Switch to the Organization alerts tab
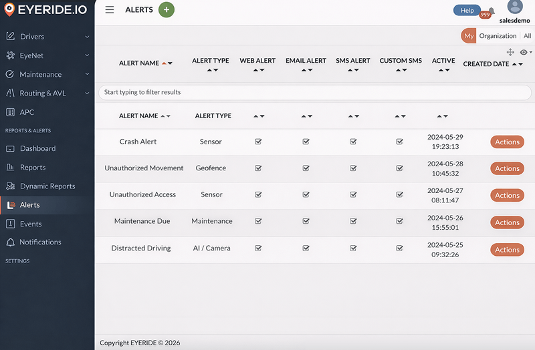This screenshot has width=535, height=350. tap(498, 36)
